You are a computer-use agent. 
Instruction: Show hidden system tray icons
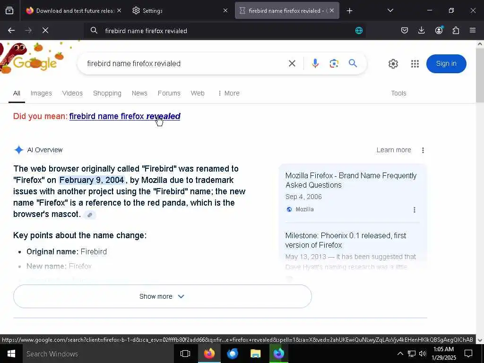click(400, 354)
